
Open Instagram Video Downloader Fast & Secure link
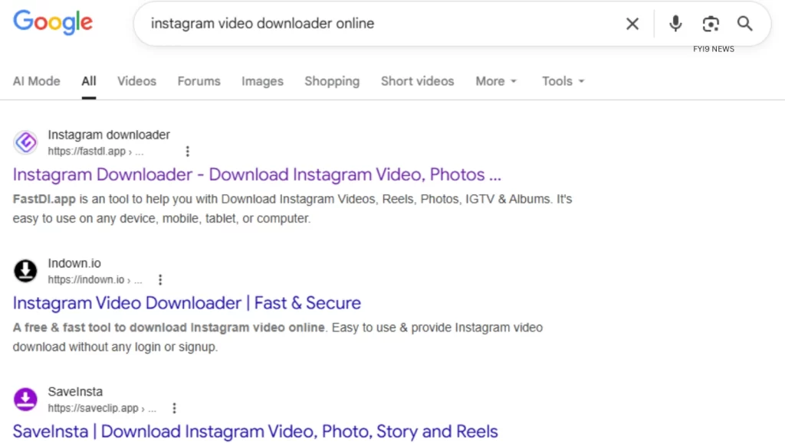tap(187, 303)
